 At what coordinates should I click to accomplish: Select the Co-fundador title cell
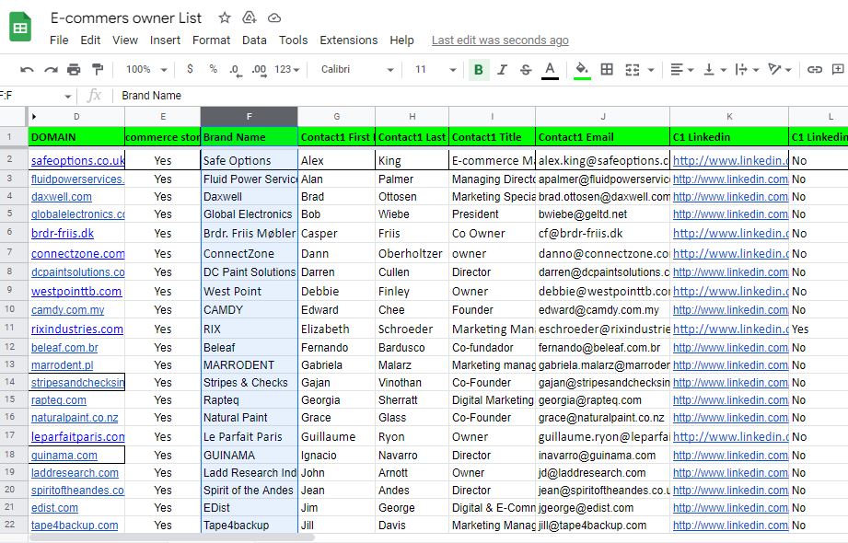click(x=492, y=347)
